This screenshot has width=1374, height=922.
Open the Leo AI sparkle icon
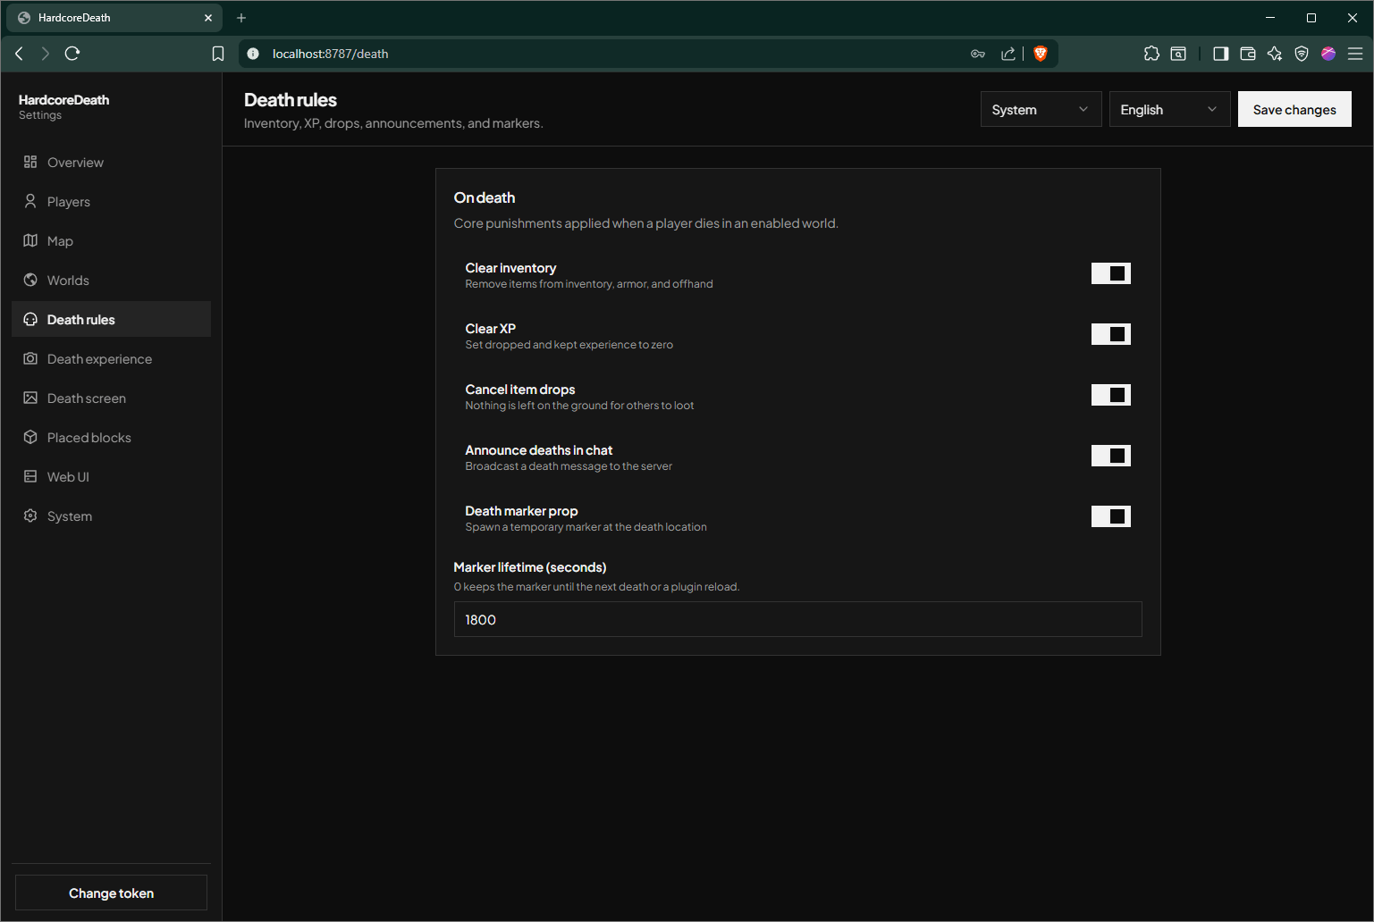tap(1275, 54)
